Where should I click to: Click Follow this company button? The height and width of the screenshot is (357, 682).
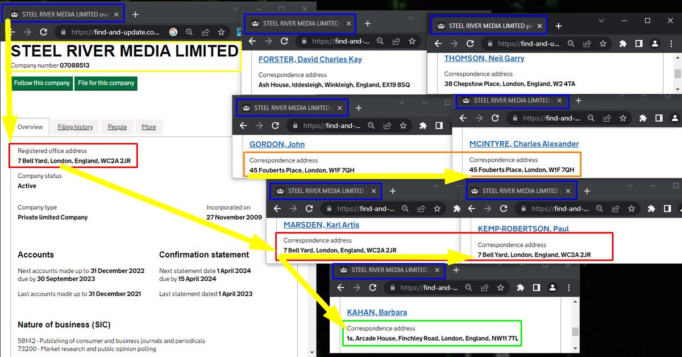pos(42,83)
